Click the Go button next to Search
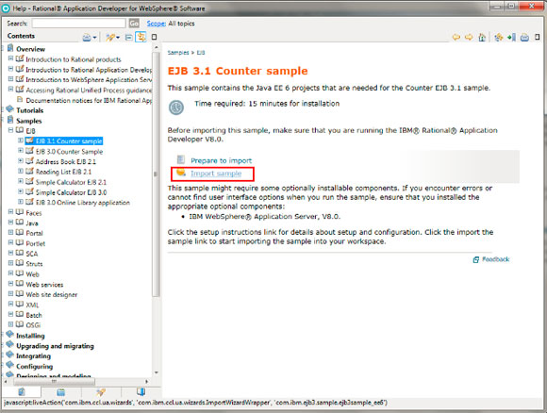 point(134,24)
